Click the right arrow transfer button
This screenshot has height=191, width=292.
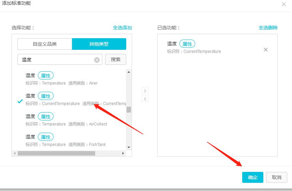[x=145, y=91]
